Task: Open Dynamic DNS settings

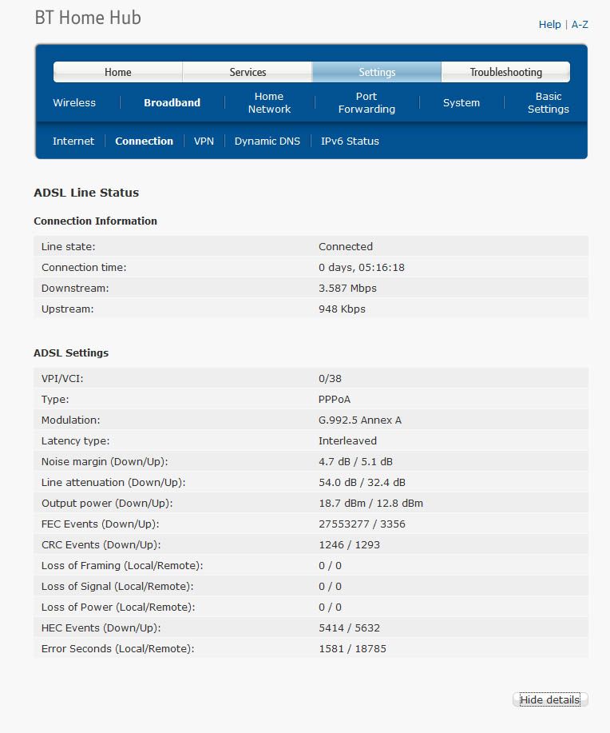Action: [267, 141]
